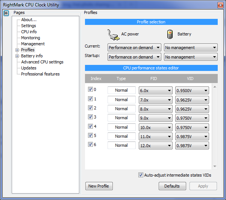Viewport: 226px width, 200px height.
Task: Toggle Auto-adjust intermediate states VIDs
Action: click(x=141, y=175)
